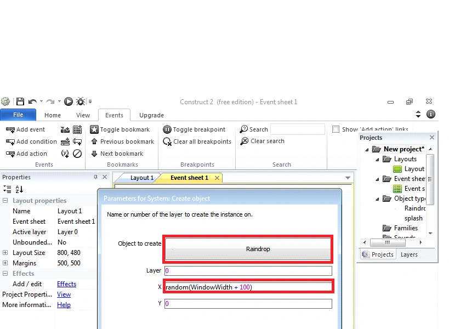The height and width of the screenshot is (329, 449).
Task: Open the document tabs dropdown arrow
Action: click(348, 178)
